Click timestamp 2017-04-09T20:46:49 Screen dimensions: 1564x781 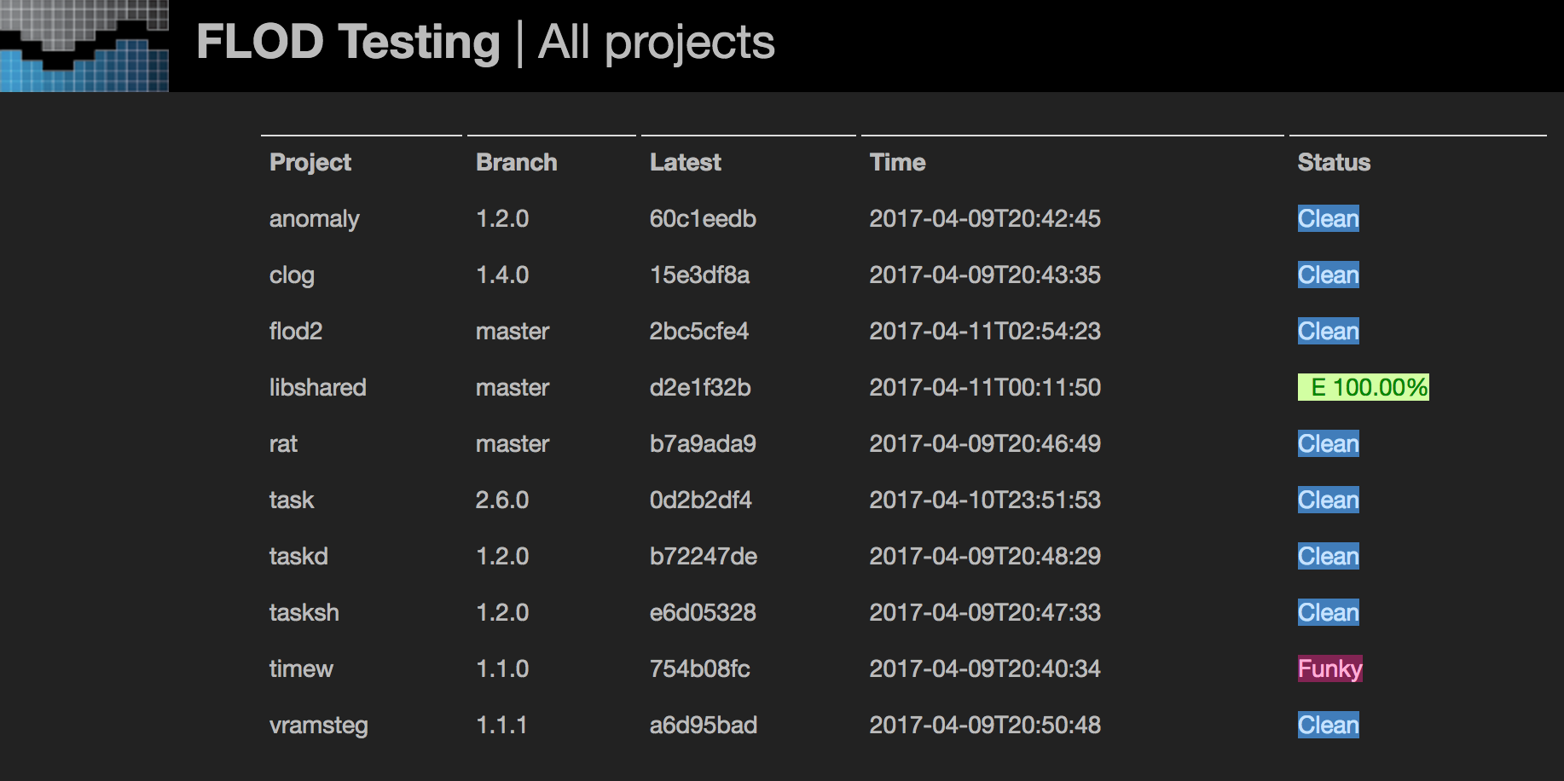coord(985,443)
